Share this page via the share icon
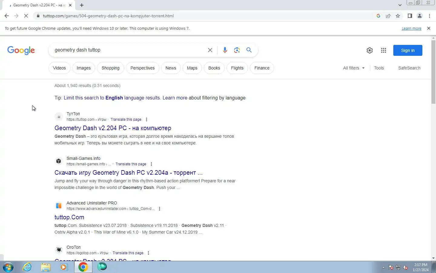 tap(388, 16)
